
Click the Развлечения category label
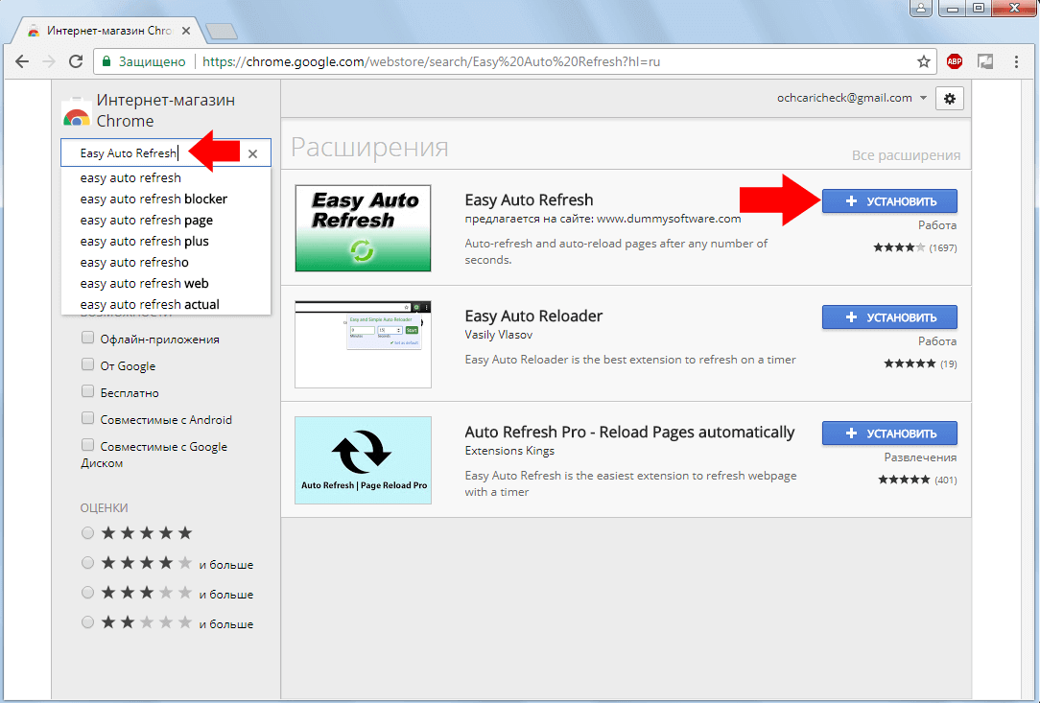[x=920, y=457]
